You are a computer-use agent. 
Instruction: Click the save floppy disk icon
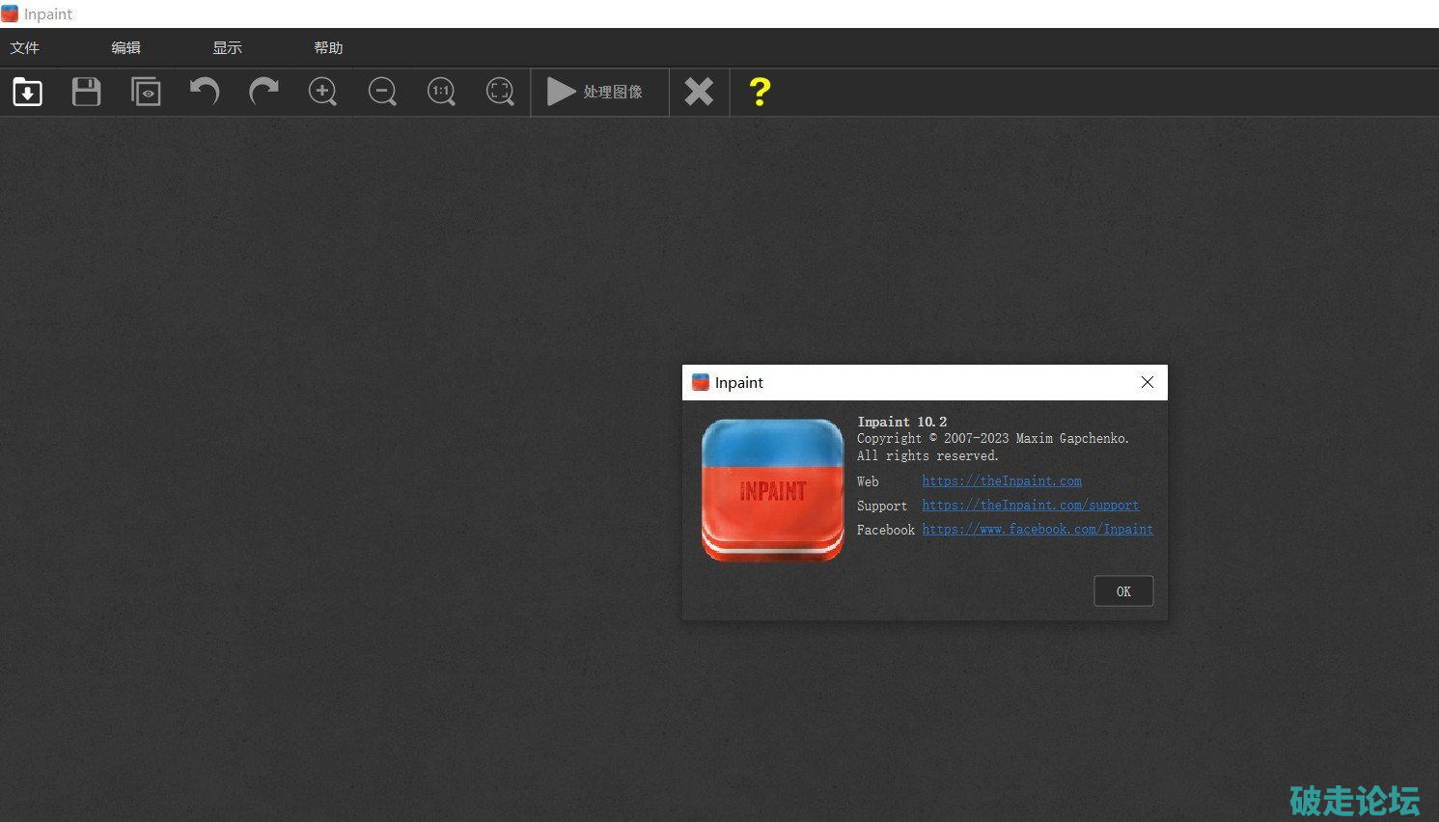[x=87, y=92]
